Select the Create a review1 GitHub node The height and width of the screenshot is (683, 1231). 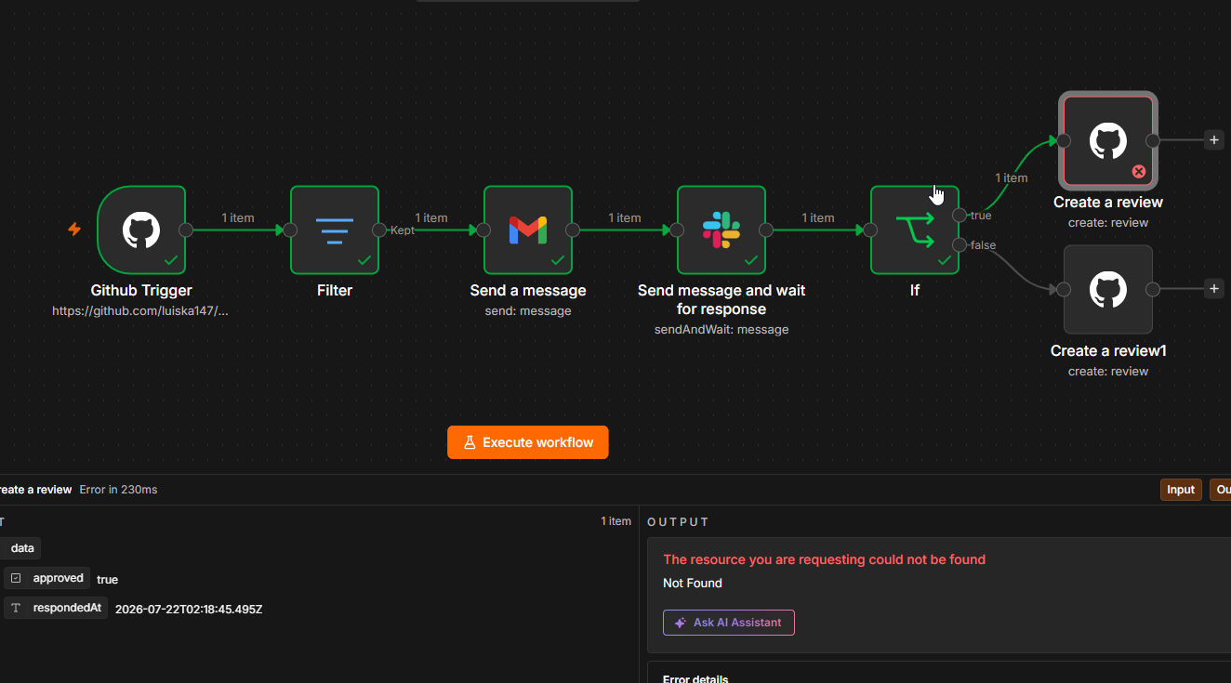pos(1108,289)
